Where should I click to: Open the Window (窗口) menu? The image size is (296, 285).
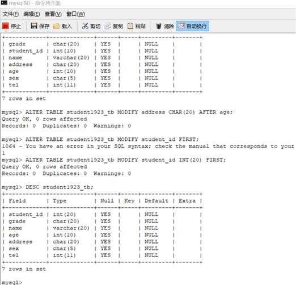75,14
